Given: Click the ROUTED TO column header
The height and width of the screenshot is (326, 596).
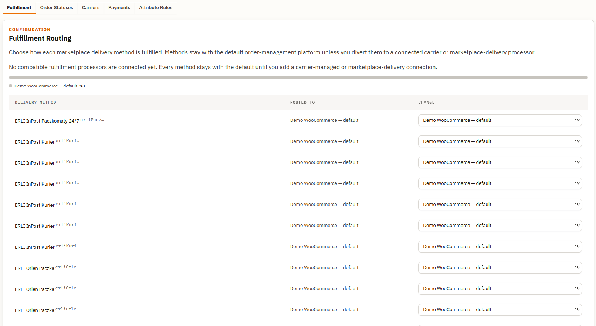Looking at the screenshot, I should (302, 103).
